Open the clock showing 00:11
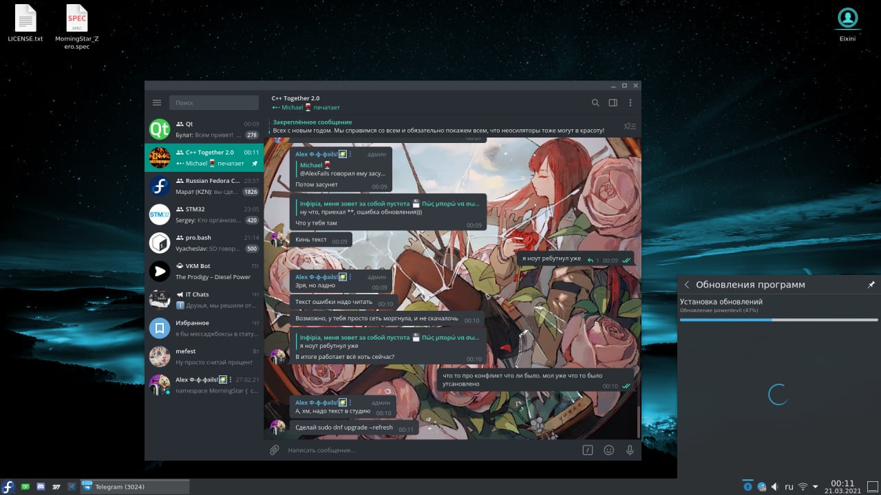881x495 pixels. pyautogui.click(x=842, y=487)
